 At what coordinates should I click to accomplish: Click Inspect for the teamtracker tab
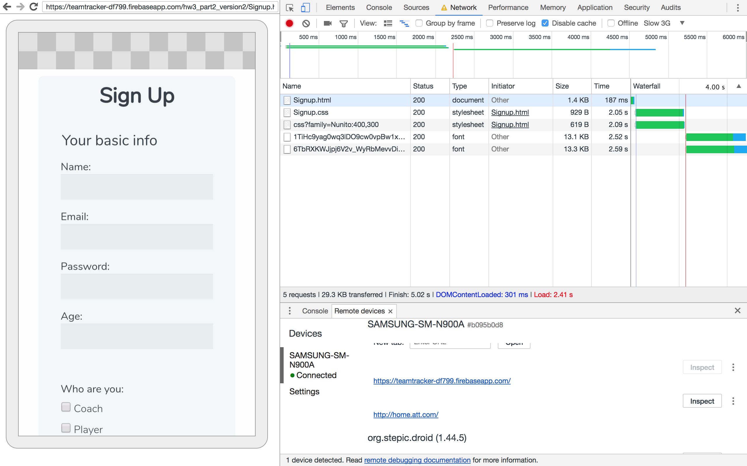point(702,367)
